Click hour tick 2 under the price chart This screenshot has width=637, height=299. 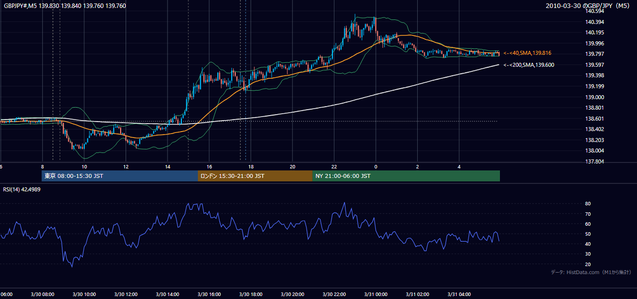(x=418, y=166)
